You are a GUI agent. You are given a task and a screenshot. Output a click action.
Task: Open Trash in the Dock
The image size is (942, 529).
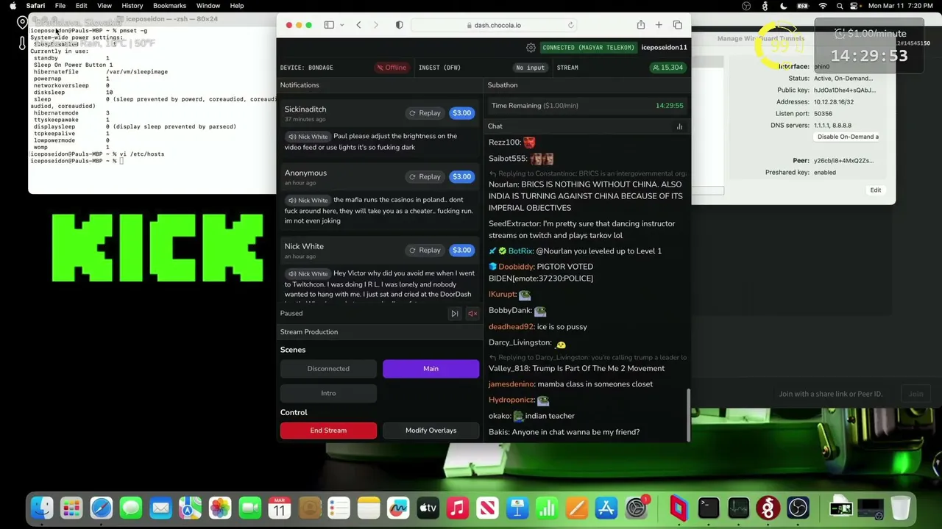click(x=901, y=508)
